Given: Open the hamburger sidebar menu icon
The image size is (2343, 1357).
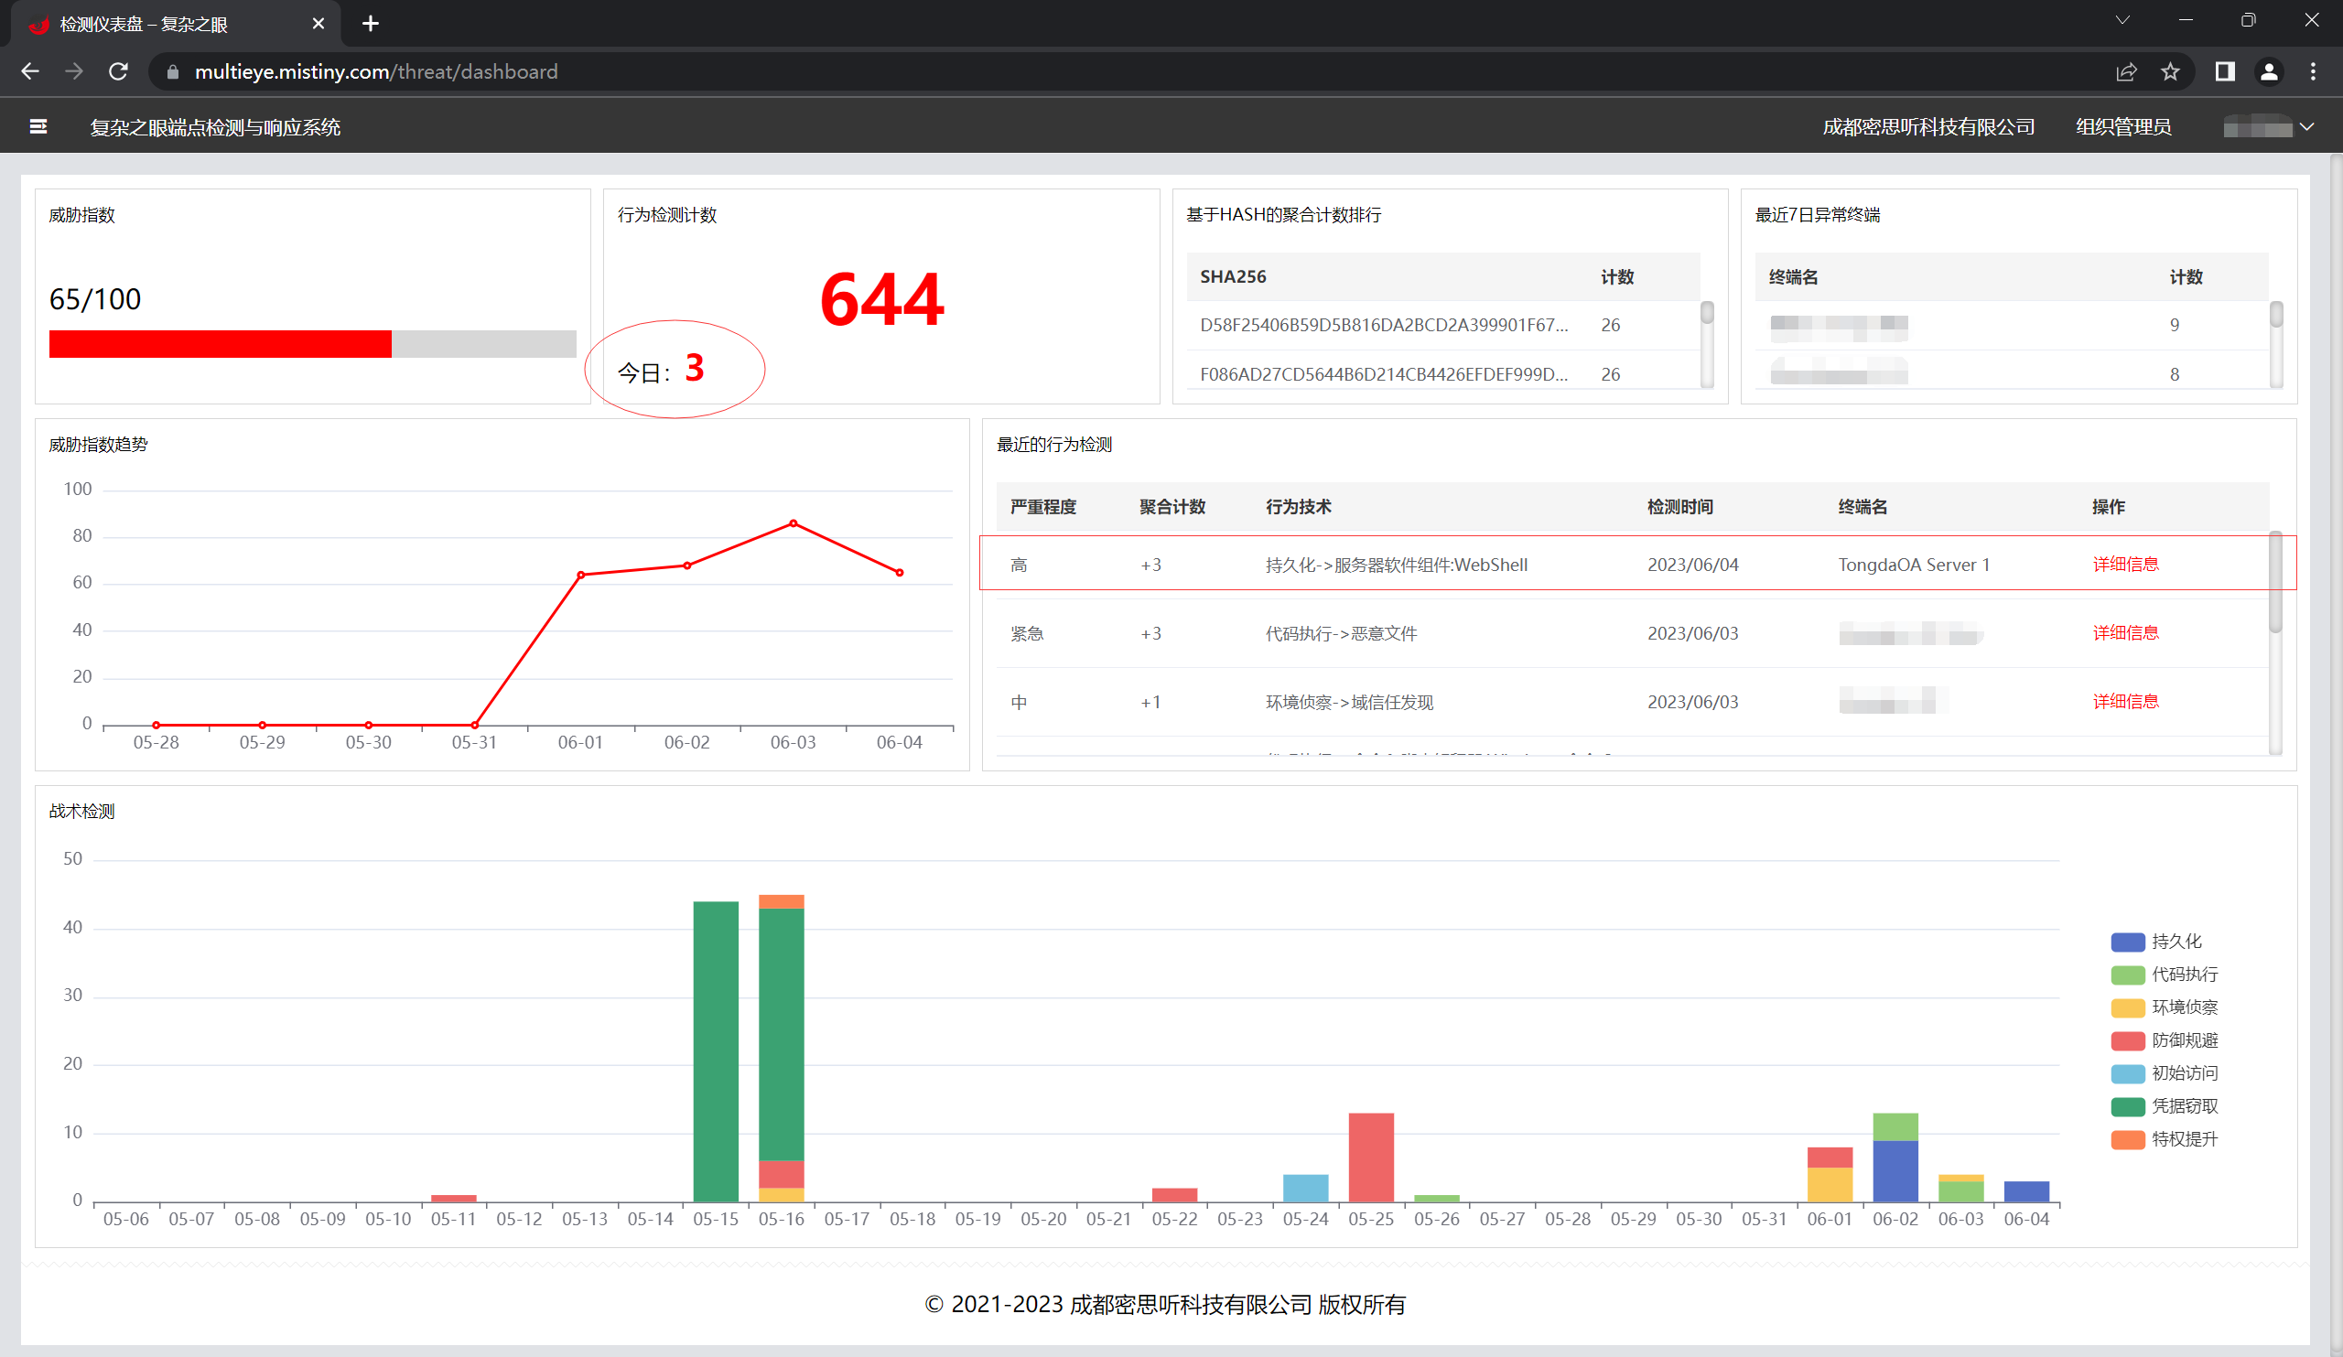Looking at the screenshot, I should (38, 126).
